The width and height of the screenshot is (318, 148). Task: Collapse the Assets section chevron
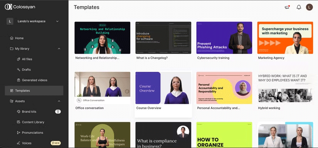pos(59,101)
